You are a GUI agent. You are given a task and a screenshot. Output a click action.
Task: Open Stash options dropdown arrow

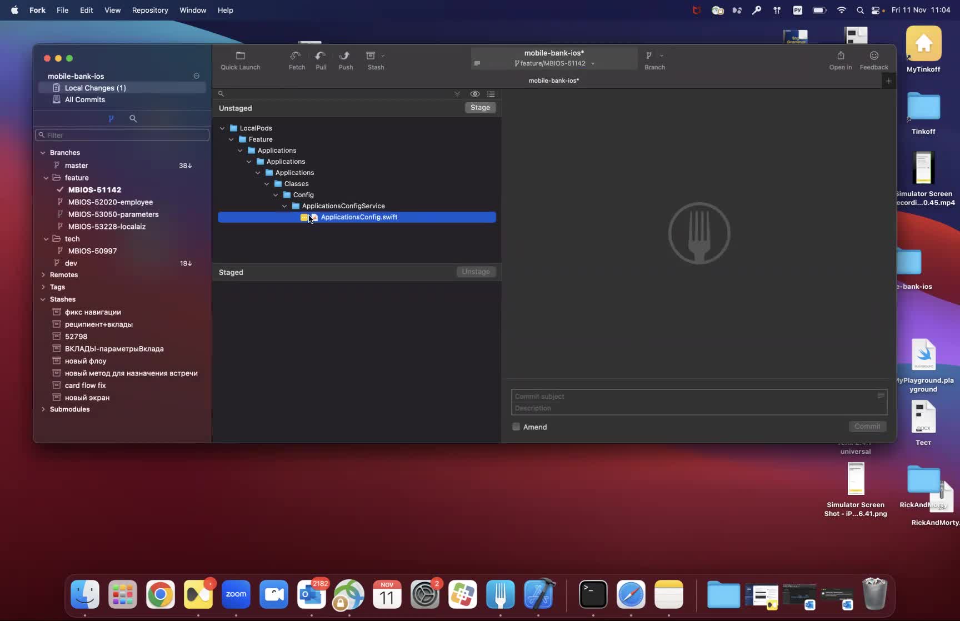click(x=383, y=56)
